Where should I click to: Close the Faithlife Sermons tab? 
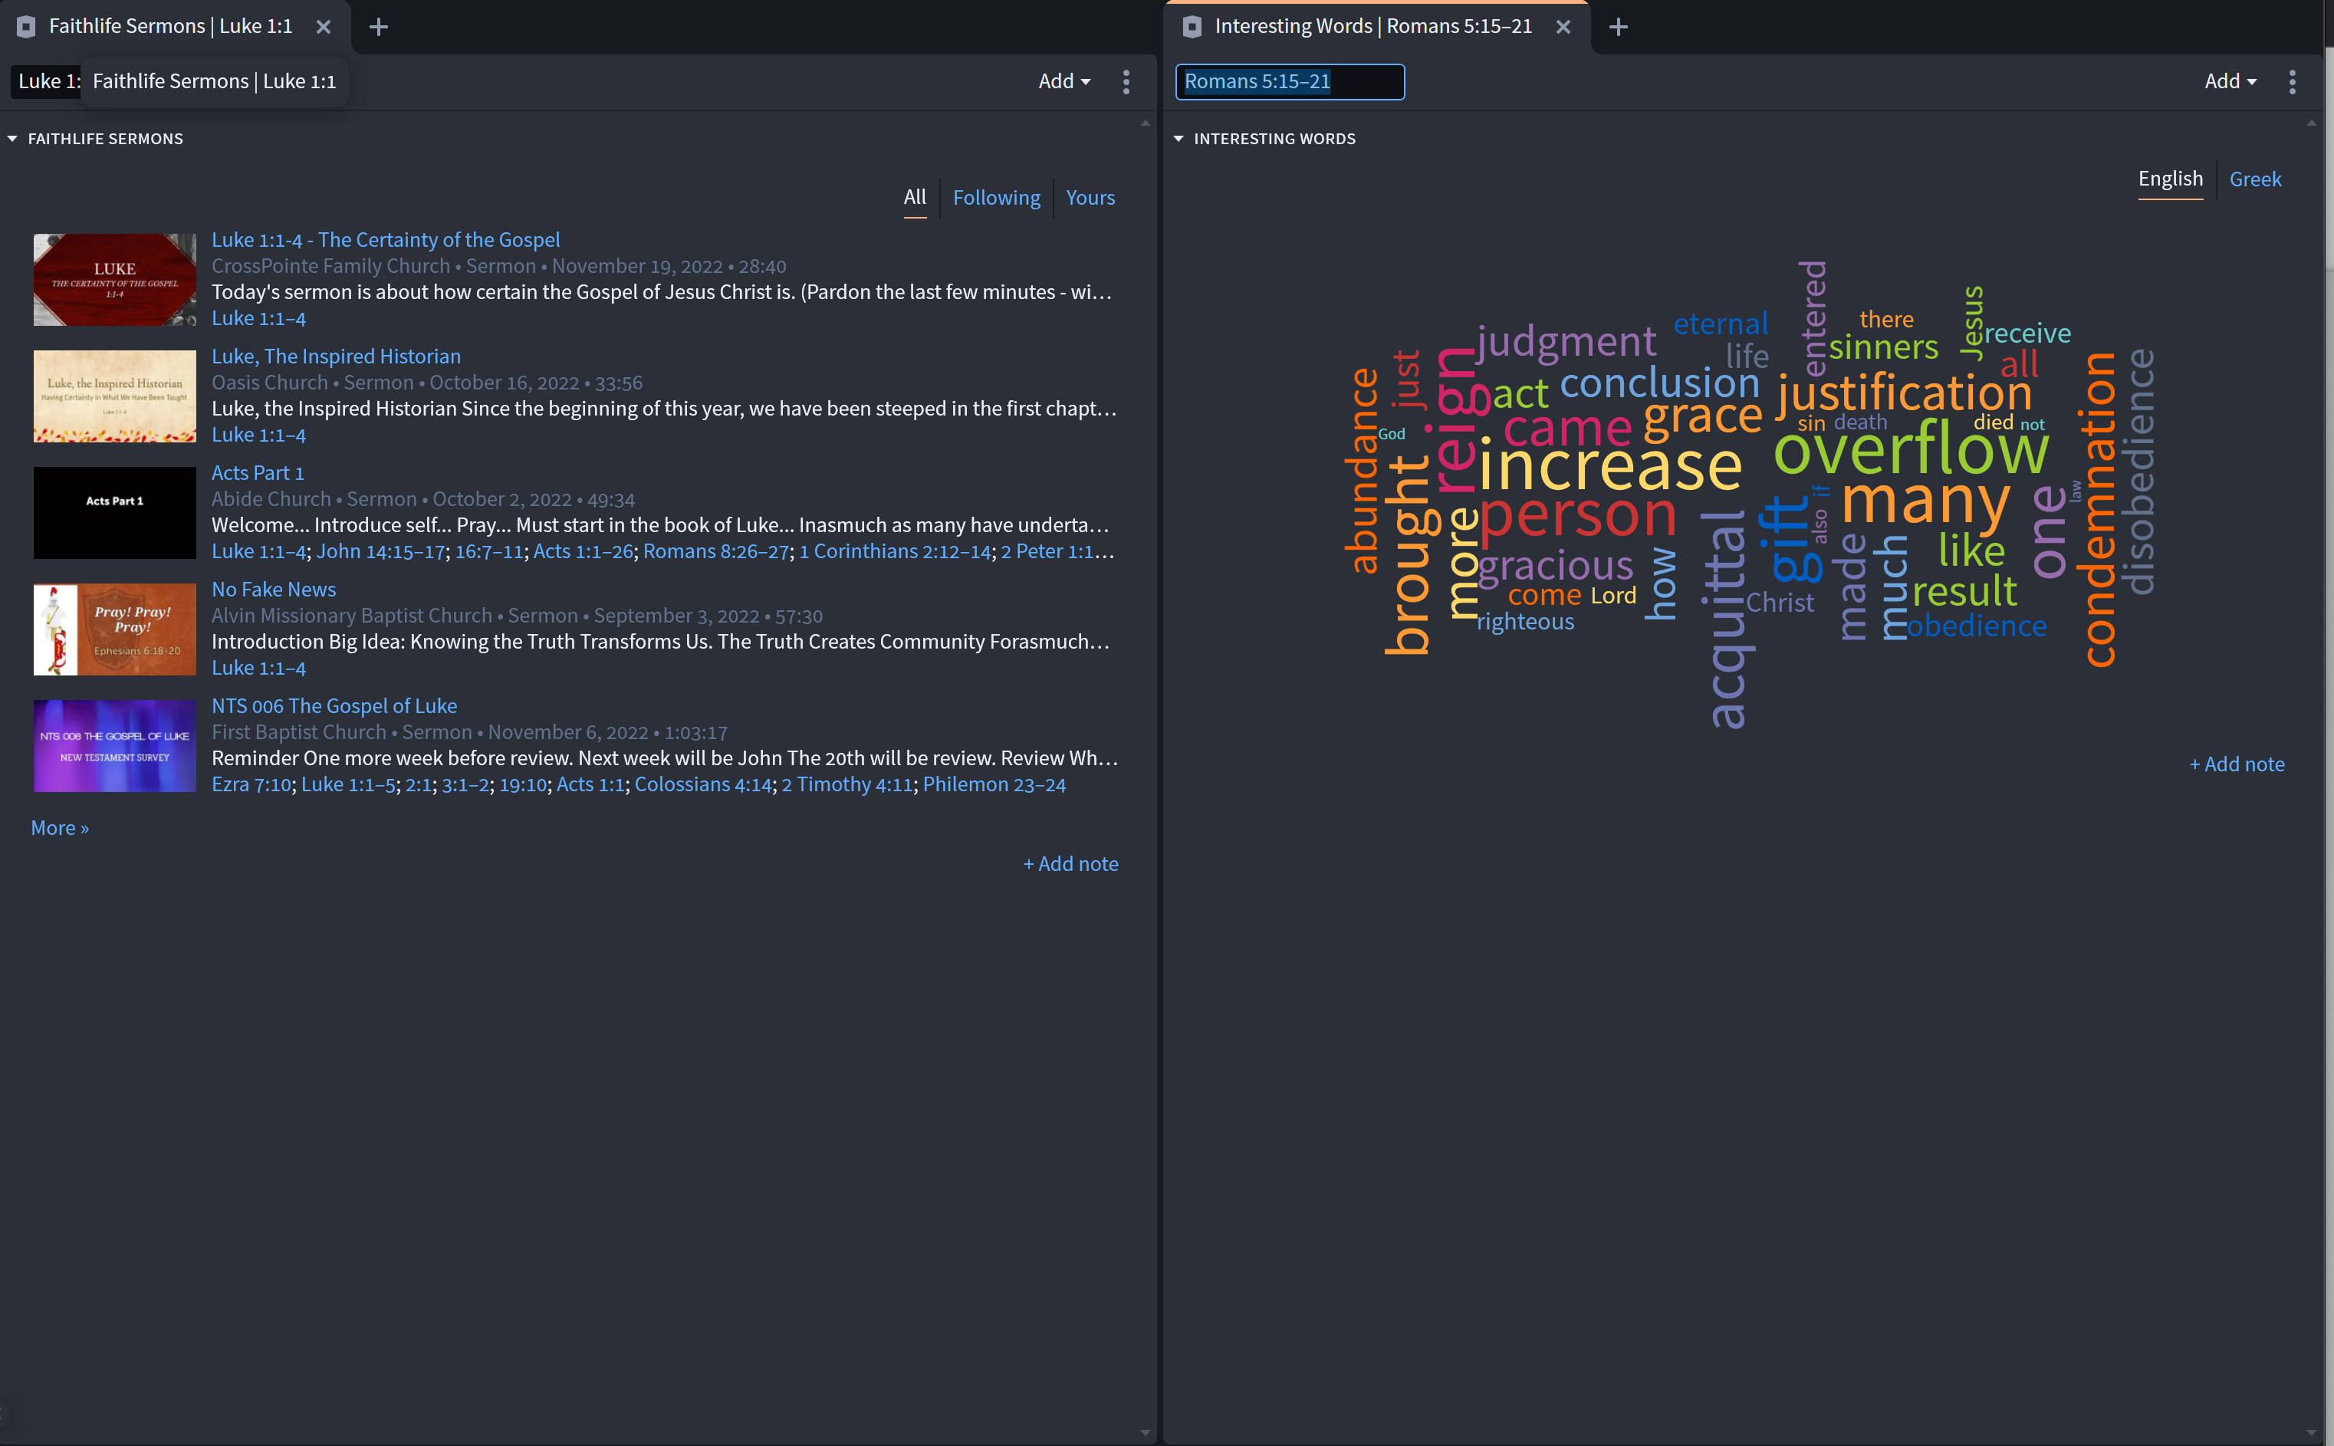(x=323, y=27)
